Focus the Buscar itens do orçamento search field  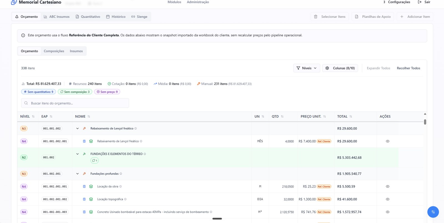[x=75, y=103]
